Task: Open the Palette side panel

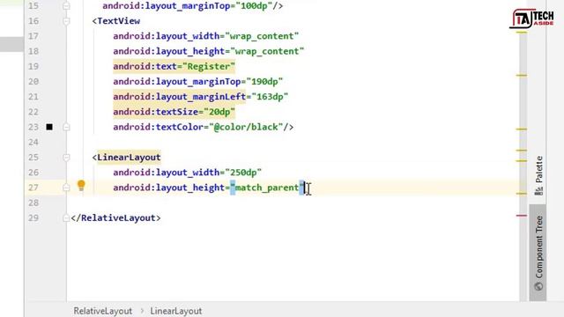Action: pos(538,175)
